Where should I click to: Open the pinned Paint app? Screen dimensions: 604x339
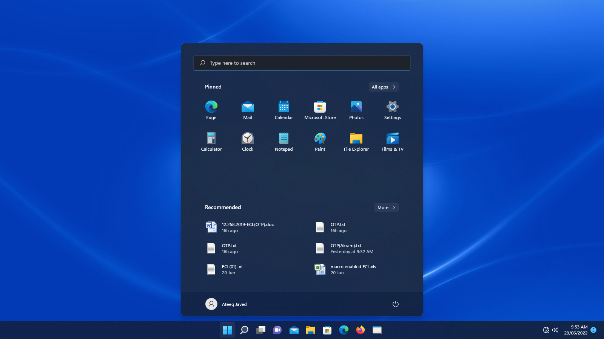coord(320,142)
